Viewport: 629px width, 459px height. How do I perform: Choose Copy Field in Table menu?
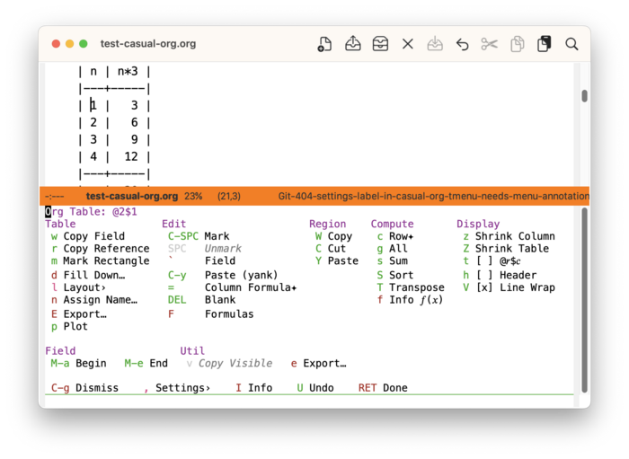coord(88,236)
